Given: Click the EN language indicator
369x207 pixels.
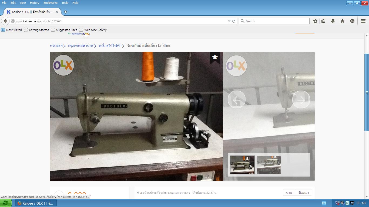Looking at the screenshot, I should coord(324,203).
